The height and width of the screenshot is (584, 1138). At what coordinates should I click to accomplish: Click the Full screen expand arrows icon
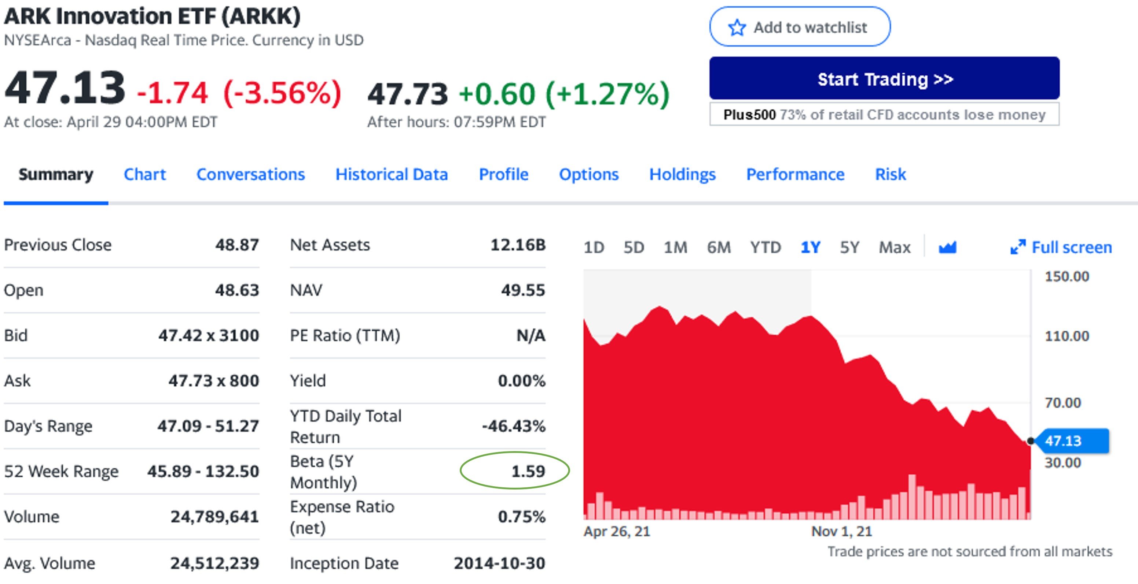click(1018, 247)
